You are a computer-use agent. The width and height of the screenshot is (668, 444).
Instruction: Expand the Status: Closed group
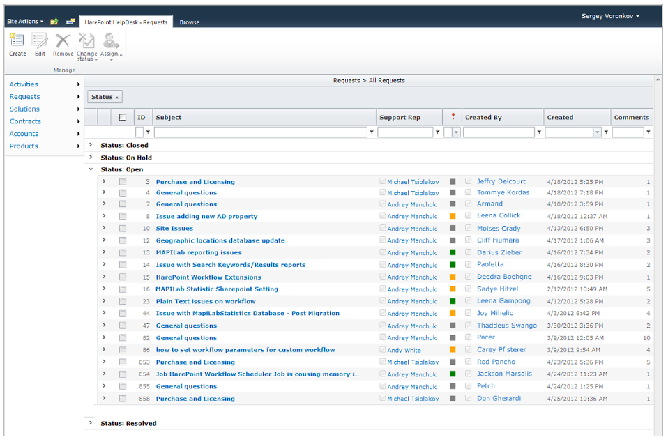coord(91,145)
